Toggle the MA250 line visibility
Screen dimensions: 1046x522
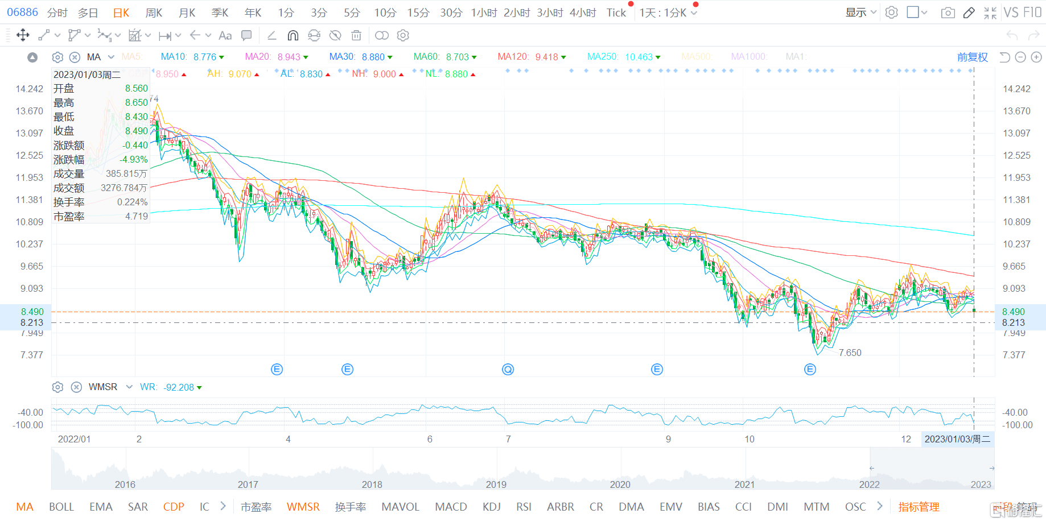click(624, 57)
